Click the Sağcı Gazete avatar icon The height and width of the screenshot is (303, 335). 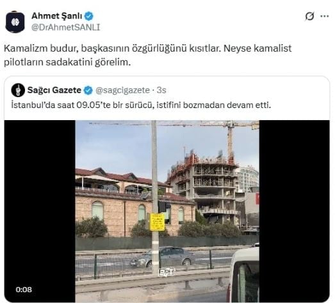(18, 90)
